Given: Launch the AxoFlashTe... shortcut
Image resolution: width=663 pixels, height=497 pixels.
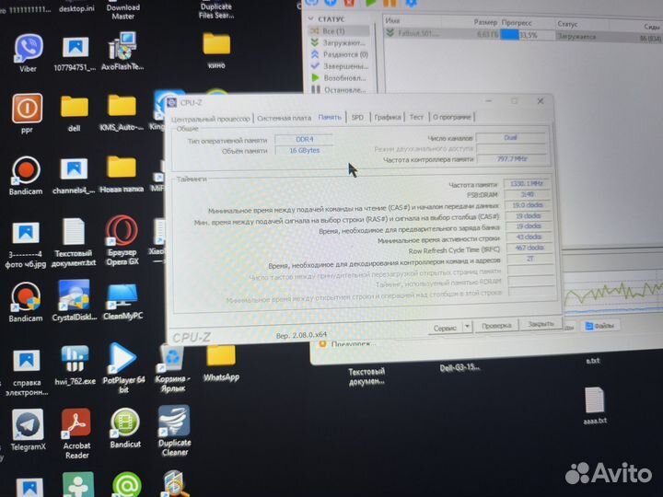Looking at the screenshot, I should tap(122, 51).
